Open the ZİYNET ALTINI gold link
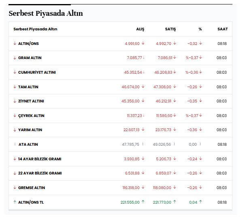Image resolution: width=243 pixels, height=217 pixels. point(31,101)
